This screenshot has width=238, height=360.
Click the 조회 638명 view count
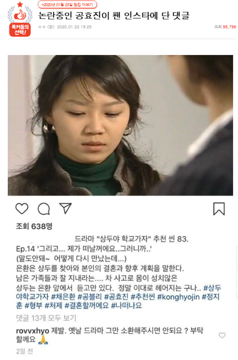(34, 227)
